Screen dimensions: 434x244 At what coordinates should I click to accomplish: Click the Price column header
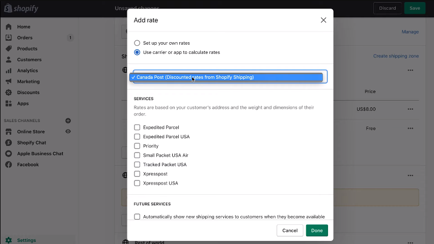pyautogui.click(x=370, y=91)
